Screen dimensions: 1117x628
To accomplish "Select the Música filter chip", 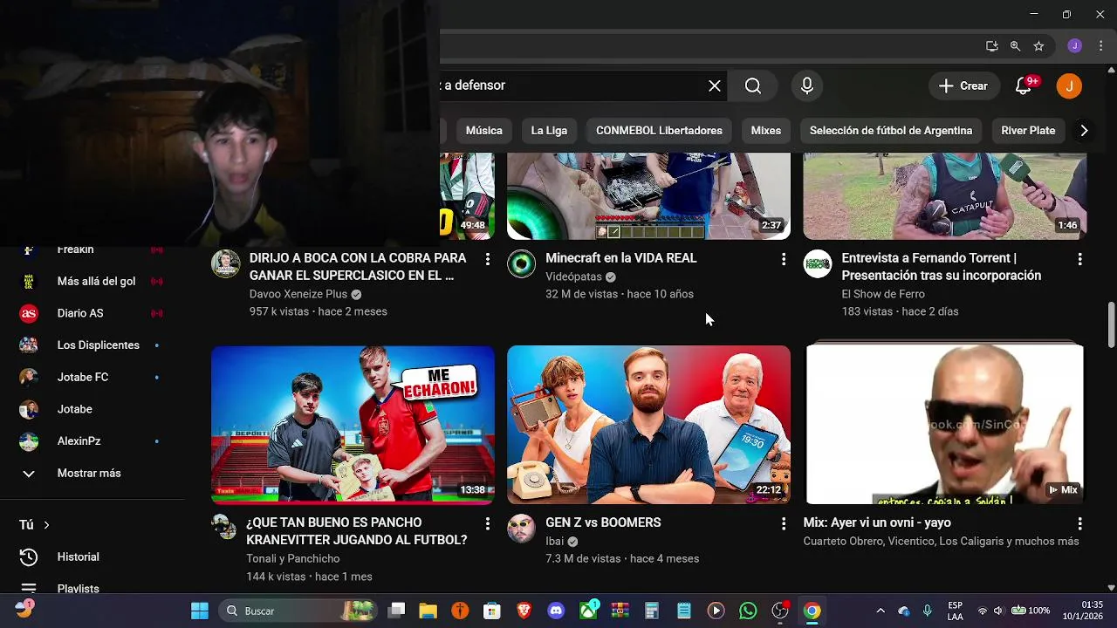I will 483,131.
